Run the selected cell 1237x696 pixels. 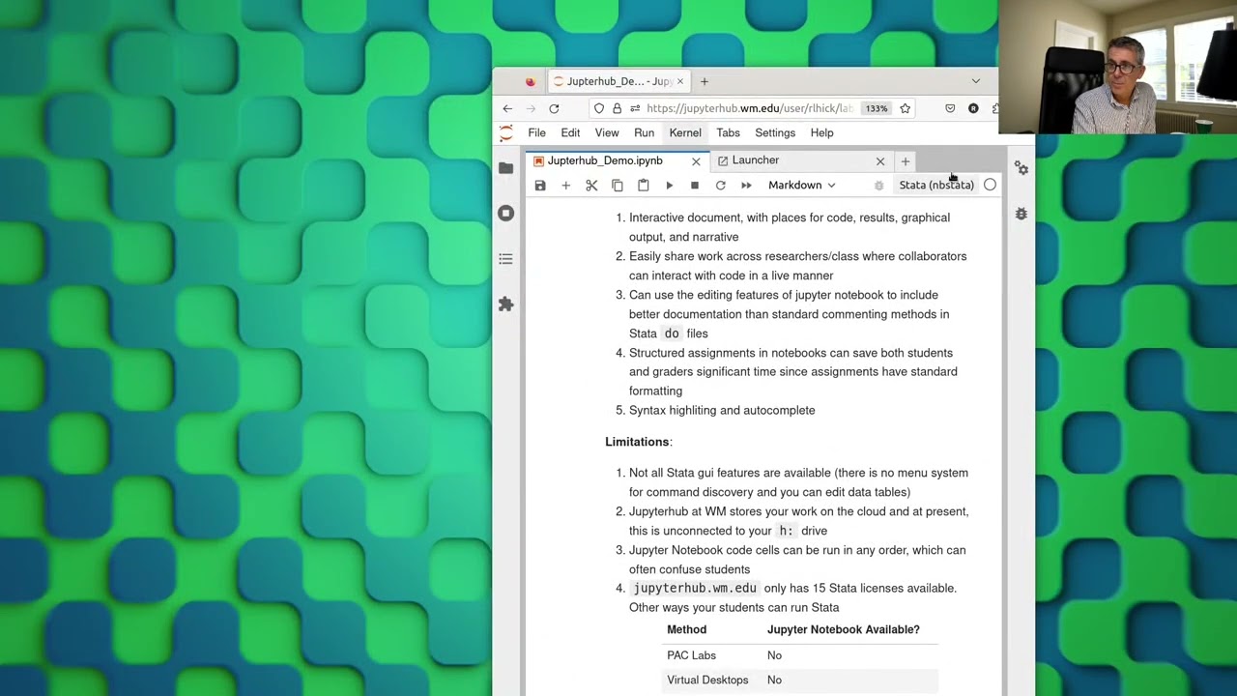pyautogui.click(x=669, y=186)
